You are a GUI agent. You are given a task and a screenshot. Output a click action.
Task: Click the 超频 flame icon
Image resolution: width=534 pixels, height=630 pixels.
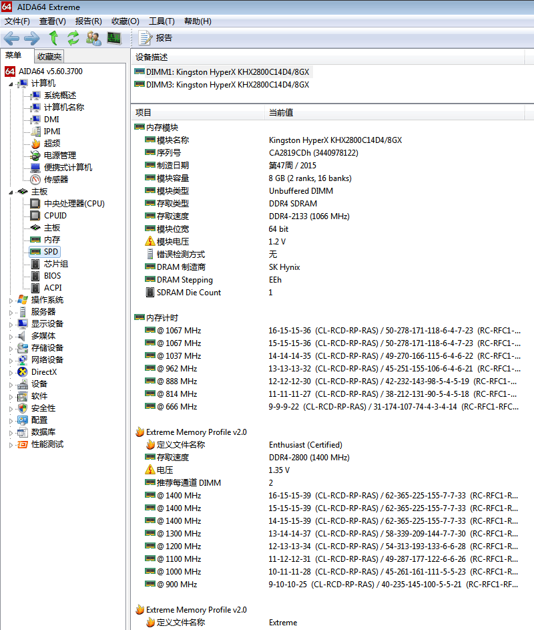pyautogui.click(x=36, y=144)
